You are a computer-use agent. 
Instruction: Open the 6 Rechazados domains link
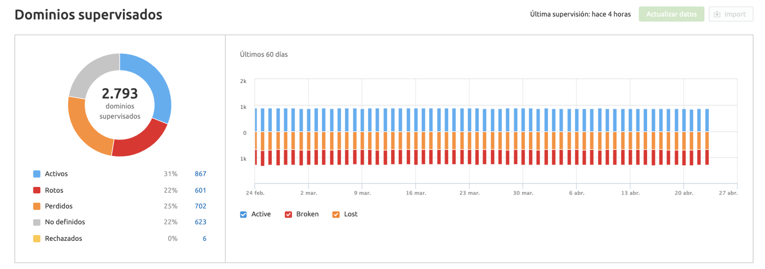click(x=204, y=239)
